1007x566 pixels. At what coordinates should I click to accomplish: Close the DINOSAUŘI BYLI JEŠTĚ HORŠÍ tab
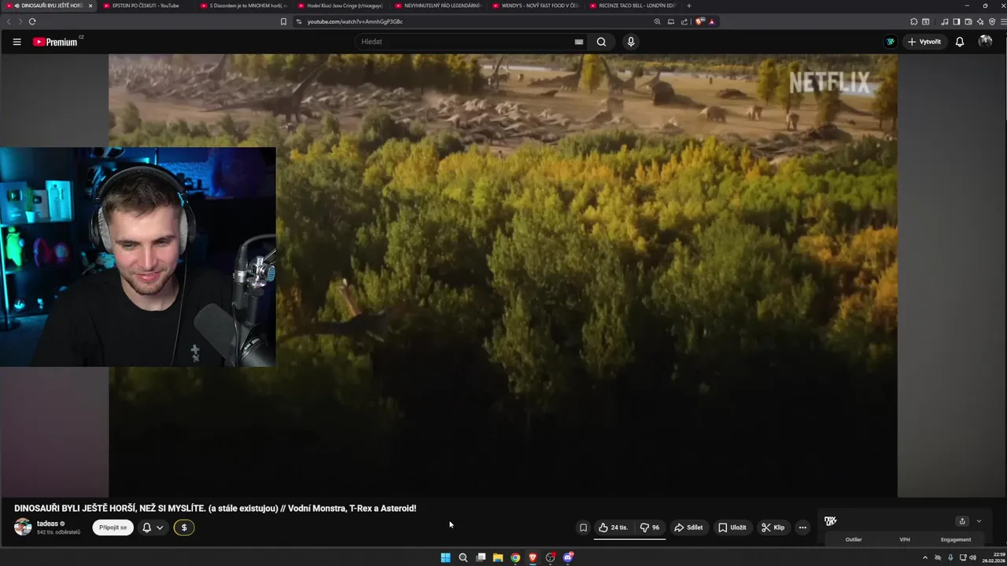click(x=90, y=6)
